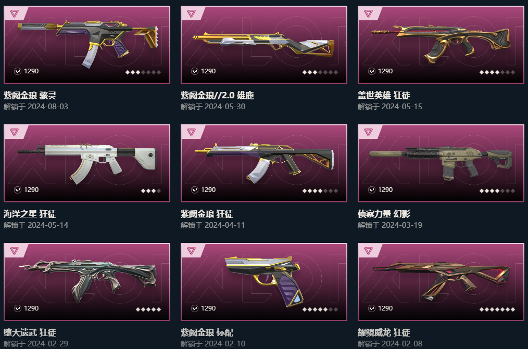
Task: Click the 紫阙金琅 标配 pistol title
Action: [207, 332]
